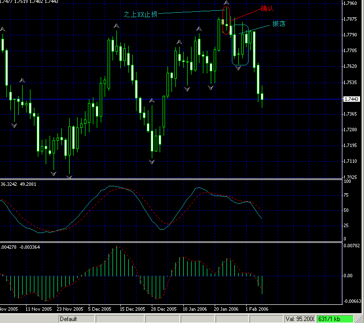Click the 1.7960 price scale label

pyautogui.click(x=350, y=3)
